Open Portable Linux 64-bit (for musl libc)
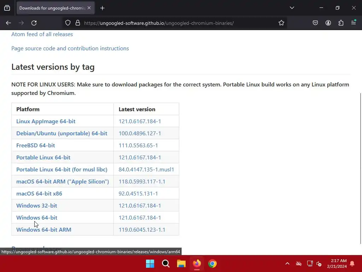This screenshot has height=272, width=362. pos(62,169)
